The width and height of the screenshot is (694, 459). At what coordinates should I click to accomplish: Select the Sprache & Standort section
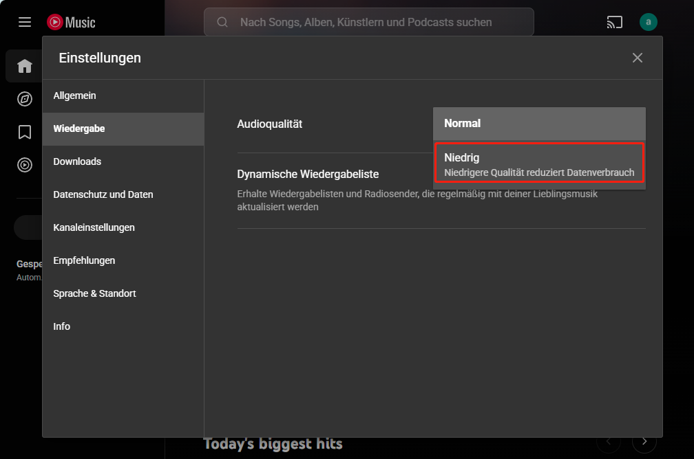pyautogui.click(x=94, y=293)
